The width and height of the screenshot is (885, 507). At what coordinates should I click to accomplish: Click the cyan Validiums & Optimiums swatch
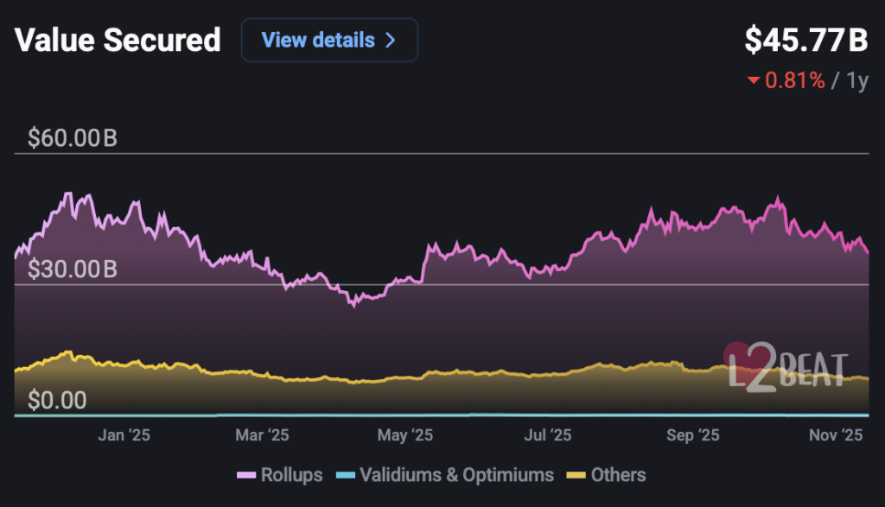(x=345, y=475)
